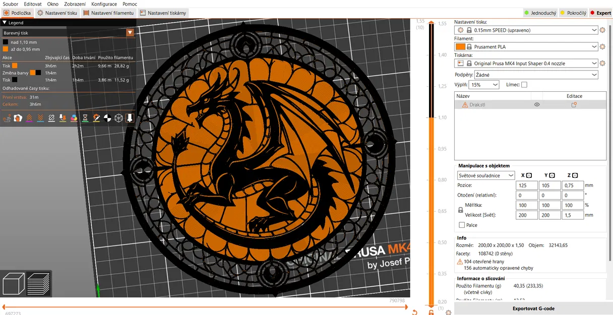This screenshot has width=613, height=315.
Task: Click the horizontal moves slider track
Action: (205, 306)
